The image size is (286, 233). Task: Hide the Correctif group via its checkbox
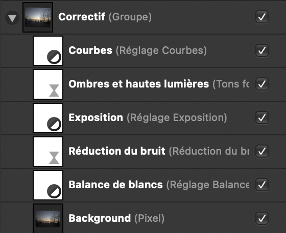pos(261,17)
